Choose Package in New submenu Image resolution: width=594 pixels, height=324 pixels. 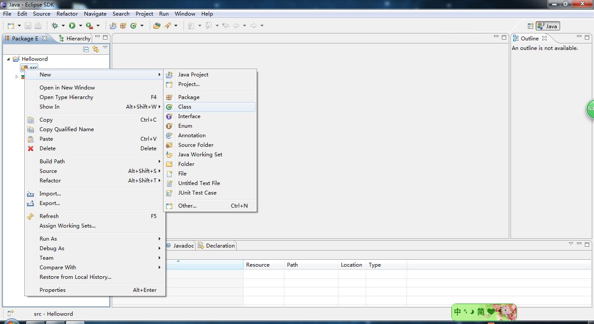210,97
